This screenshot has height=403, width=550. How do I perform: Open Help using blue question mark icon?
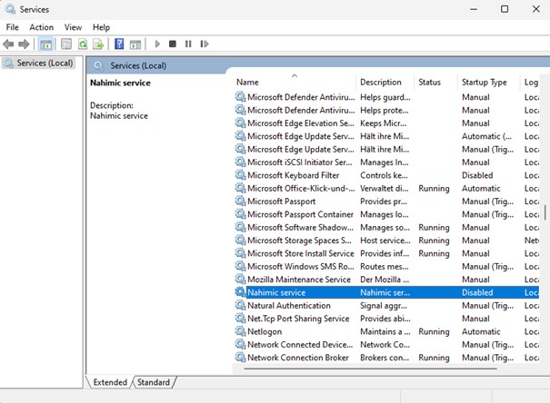(x=119, y=44)
